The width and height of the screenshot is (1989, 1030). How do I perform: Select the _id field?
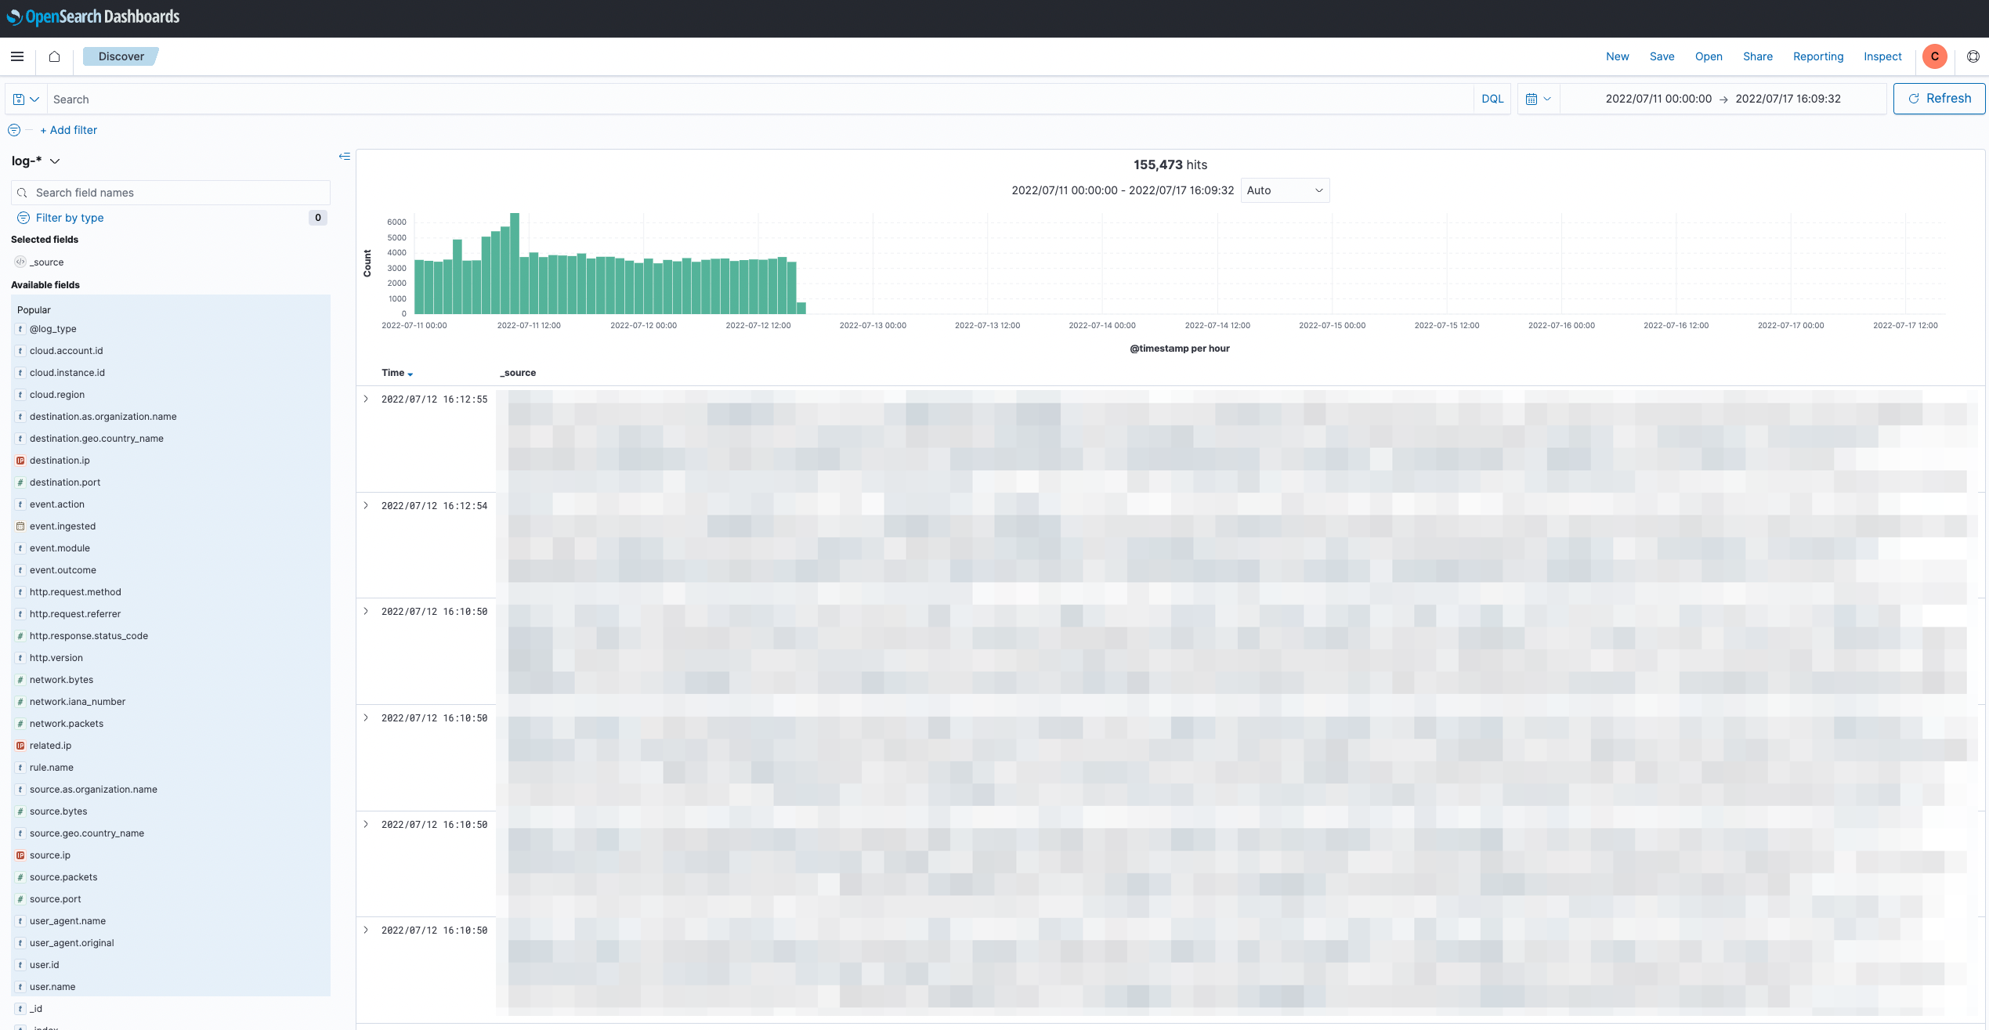[x=36, y=1009]
